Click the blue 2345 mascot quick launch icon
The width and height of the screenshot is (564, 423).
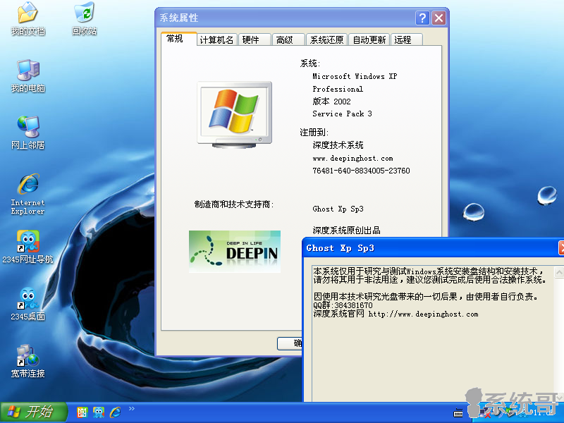[99, 412]
